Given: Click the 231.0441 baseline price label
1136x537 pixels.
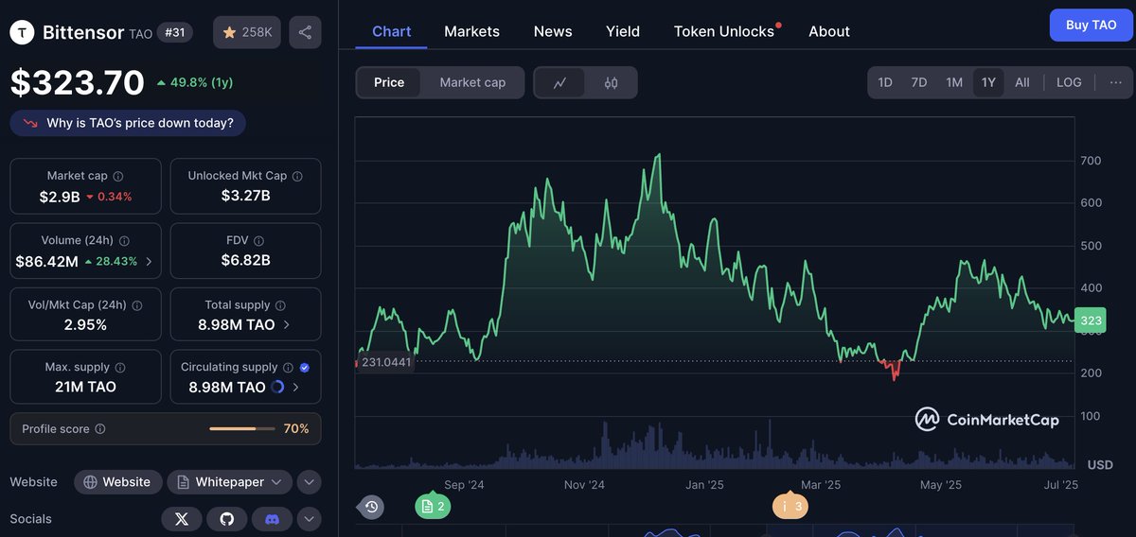Looking at the screenshot, I should 386,362.
